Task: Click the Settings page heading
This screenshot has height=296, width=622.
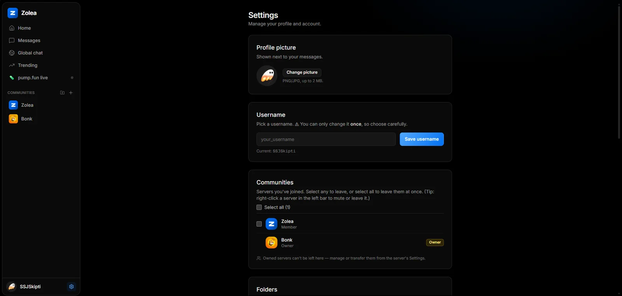Action: point(263,15)
